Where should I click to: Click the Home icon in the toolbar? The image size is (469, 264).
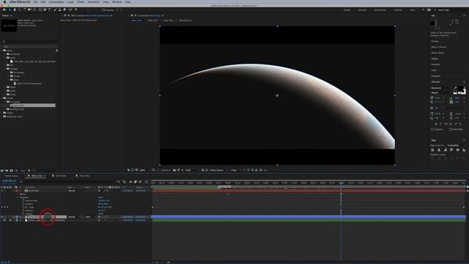tap(4, 10)
